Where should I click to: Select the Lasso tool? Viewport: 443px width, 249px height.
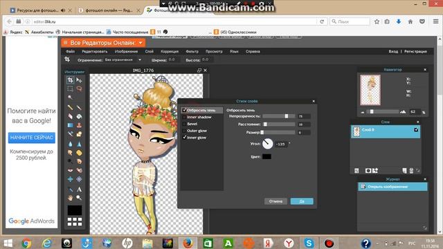coord(79,89)
